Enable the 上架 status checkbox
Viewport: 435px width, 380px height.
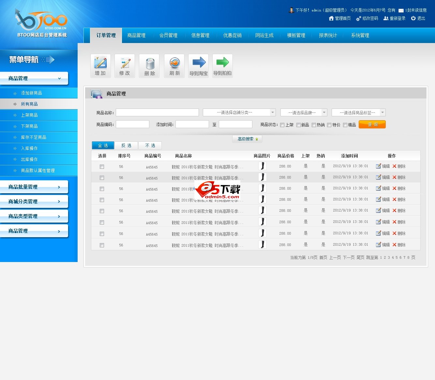(282, 125)
